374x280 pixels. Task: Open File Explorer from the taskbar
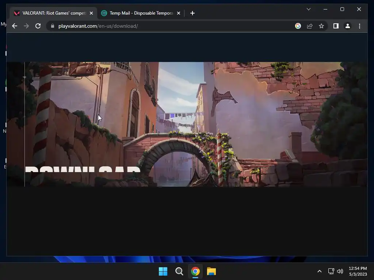click(211, 271)
